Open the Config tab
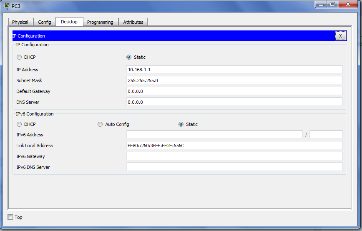The height and width of the screenshot is (231, 362). click(x=45, y=22)
